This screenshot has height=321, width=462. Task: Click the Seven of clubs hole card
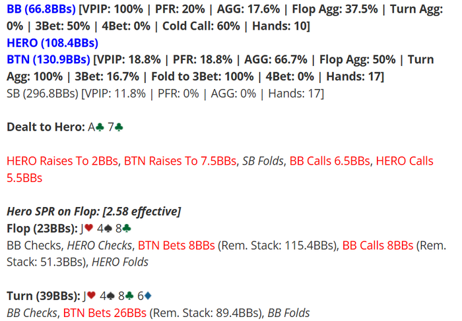click(x=115, y=127)
